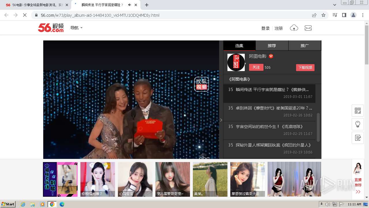The image size is (369, 208).
Task: Click the 注册 register link
Action: [x=278, y=28]
